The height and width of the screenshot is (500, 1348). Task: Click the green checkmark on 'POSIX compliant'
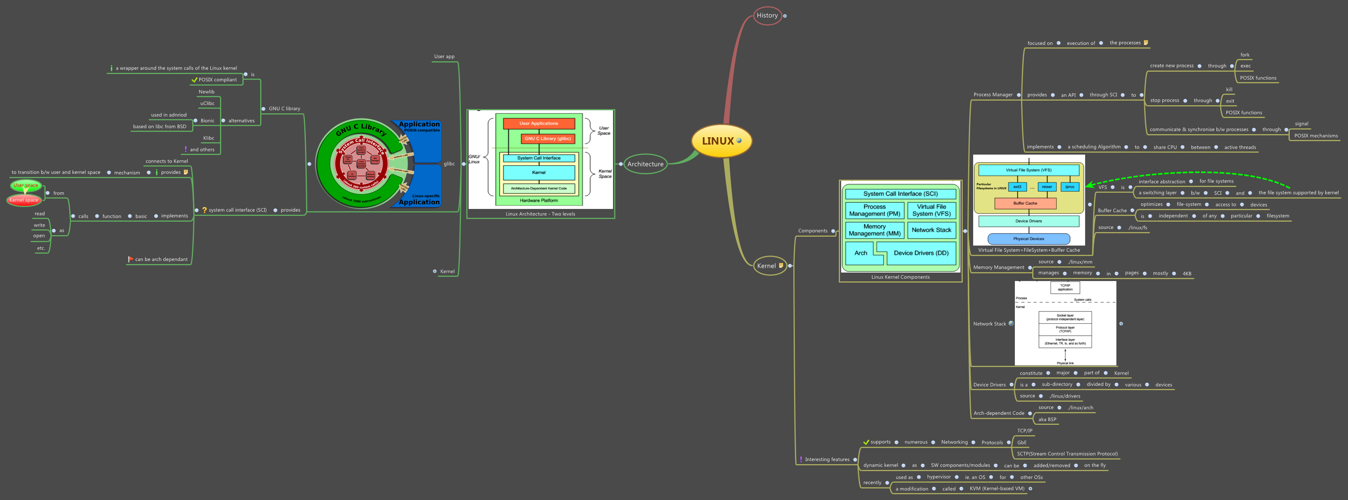(x=195, y=80)
